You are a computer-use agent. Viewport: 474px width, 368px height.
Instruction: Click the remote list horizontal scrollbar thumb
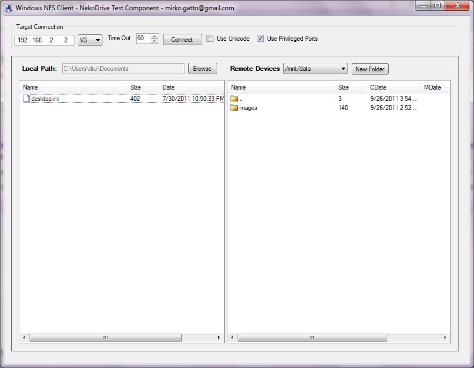pos(312,337)
